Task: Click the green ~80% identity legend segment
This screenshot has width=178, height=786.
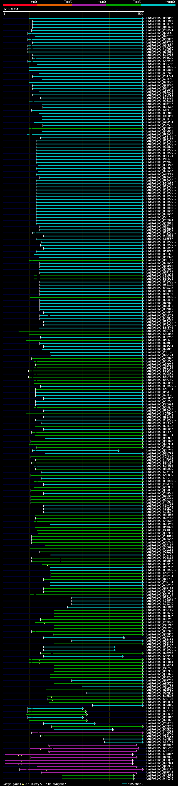Action: (x=123, y=5)
